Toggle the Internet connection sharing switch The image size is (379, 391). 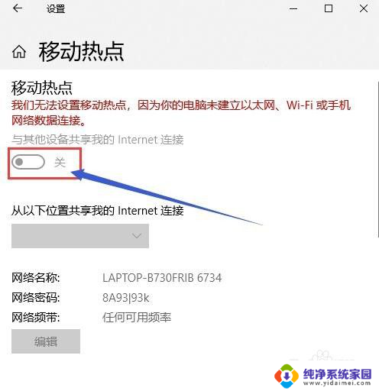pos(28,162)
